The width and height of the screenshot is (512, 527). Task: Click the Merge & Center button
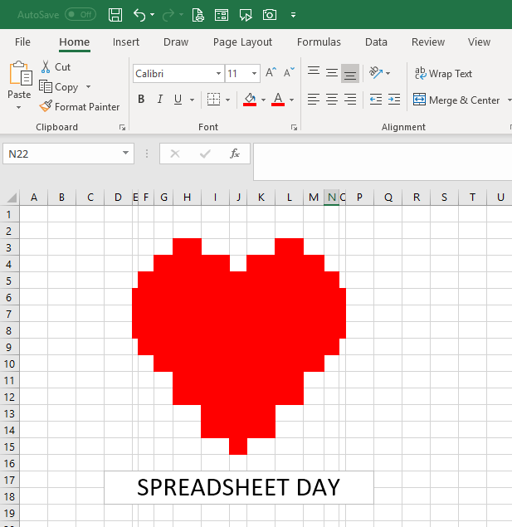(456, 100)
